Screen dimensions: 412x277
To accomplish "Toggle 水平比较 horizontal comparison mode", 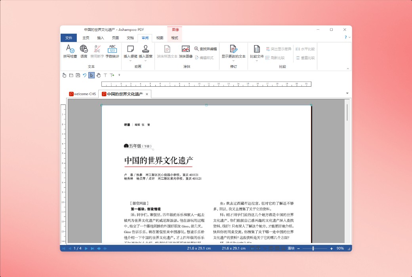I will tap(305, 49).
